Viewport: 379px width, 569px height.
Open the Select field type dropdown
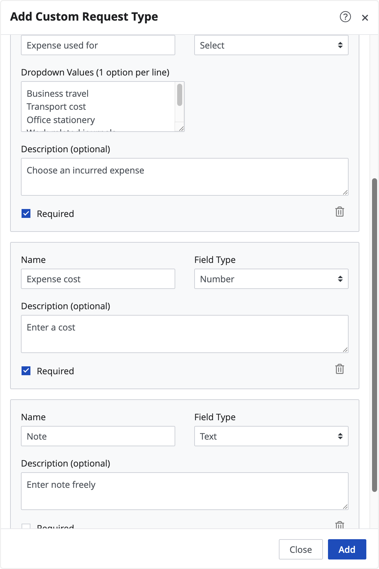[x=271, y=45]
